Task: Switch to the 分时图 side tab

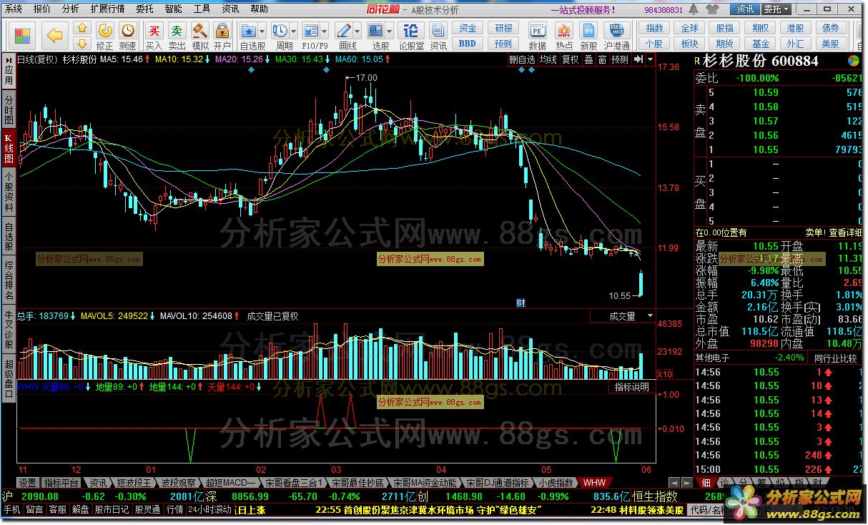Action: [x=9, y=108]
